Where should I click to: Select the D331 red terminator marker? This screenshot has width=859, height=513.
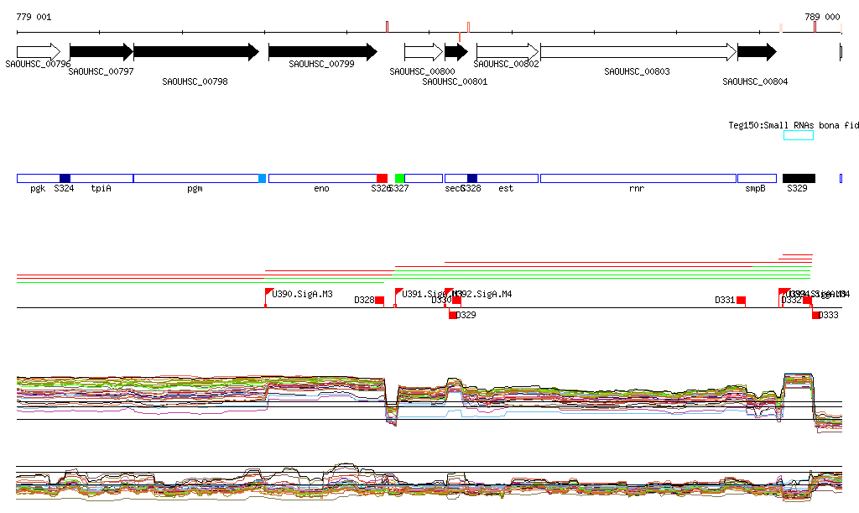coord(741,300)
